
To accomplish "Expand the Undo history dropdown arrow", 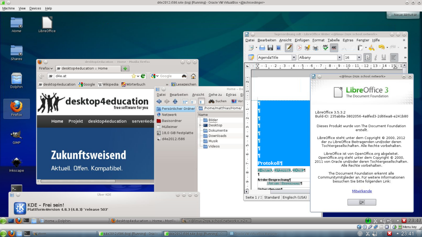I will click(x=387, y=48).
